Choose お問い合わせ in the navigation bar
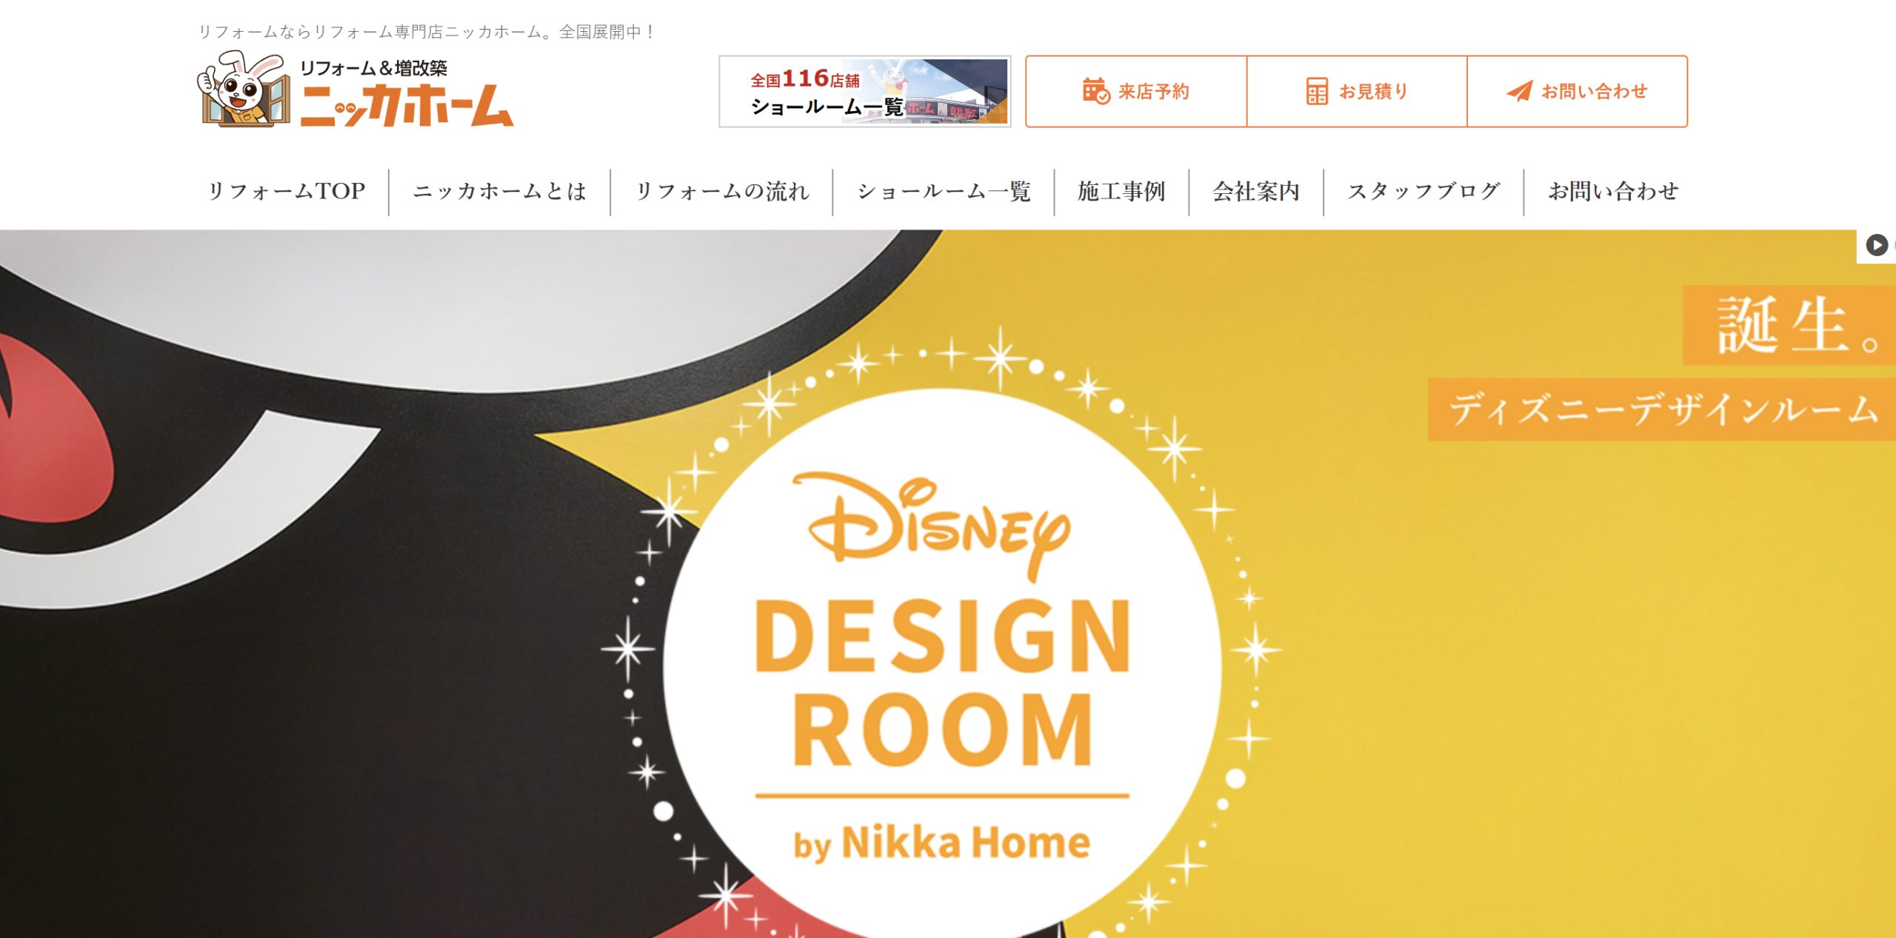Screen dimensions: 1896x938 [x=1613, y=192]
